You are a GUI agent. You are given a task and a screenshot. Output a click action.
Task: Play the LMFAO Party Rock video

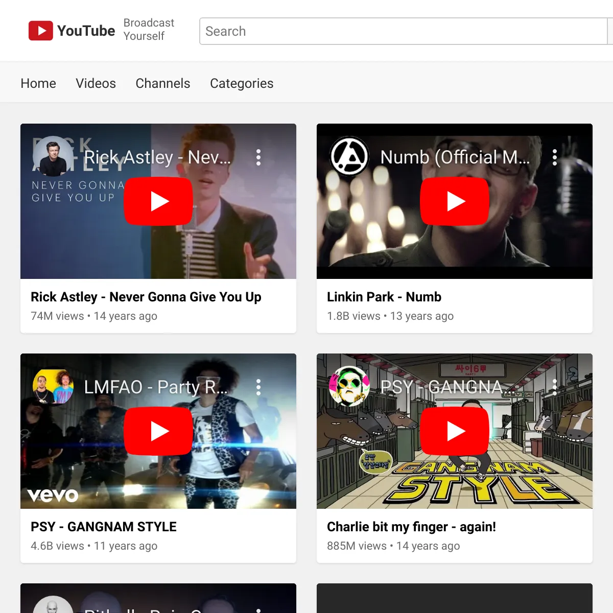coord(158,431)
